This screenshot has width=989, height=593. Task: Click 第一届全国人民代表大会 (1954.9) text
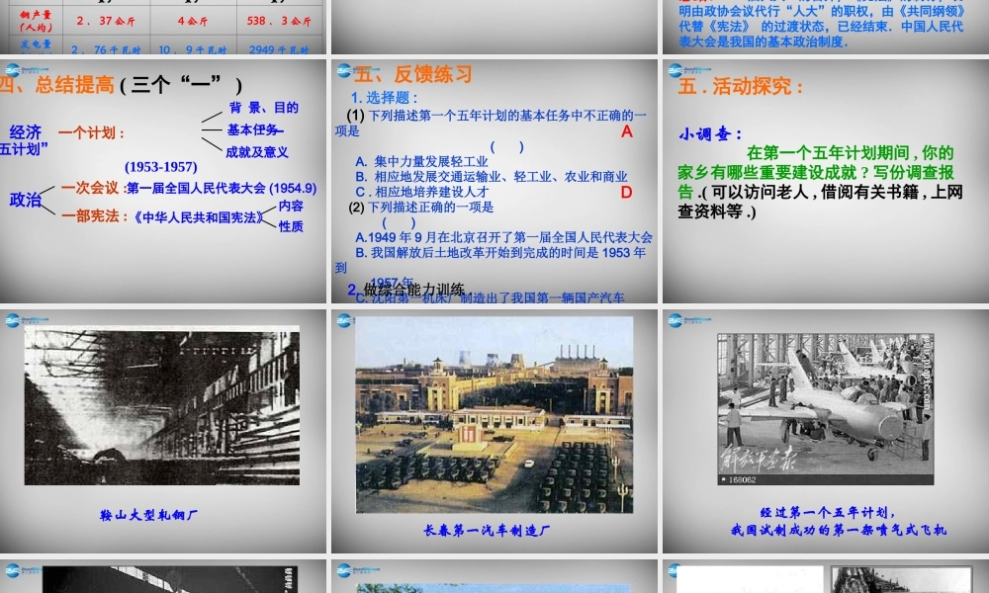click(x=222, y=189)
